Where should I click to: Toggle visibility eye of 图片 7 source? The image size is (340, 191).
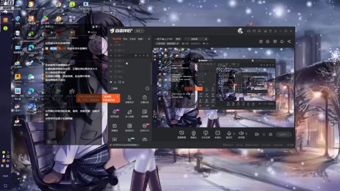coord(111,45)
